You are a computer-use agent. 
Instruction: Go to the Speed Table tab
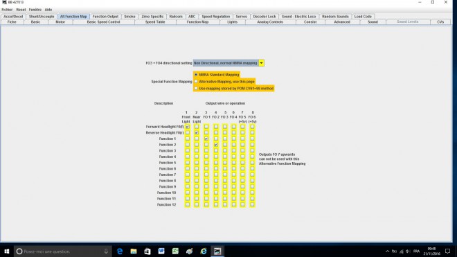click(155, 22)
